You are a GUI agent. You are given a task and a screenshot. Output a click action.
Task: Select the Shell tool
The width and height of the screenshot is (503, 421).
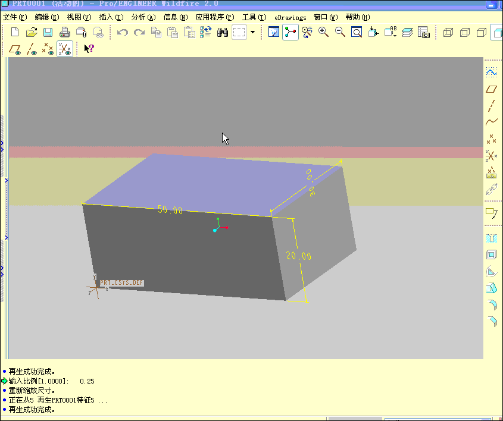tap(491, 255)
